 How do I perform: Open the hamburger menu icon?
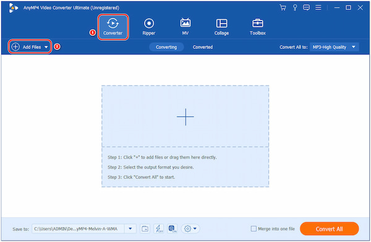[318, 7]
